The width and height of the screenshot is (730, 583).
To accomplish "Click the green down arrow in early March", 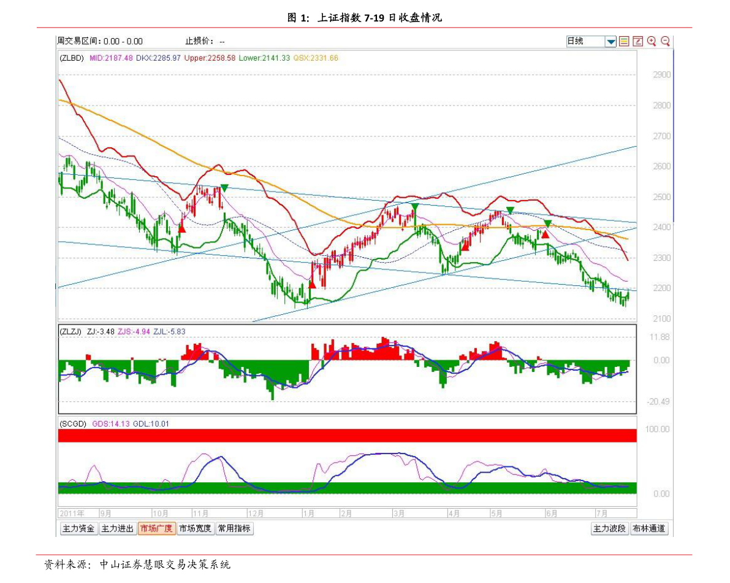I will pyautogui.click(x=415, y=207).
